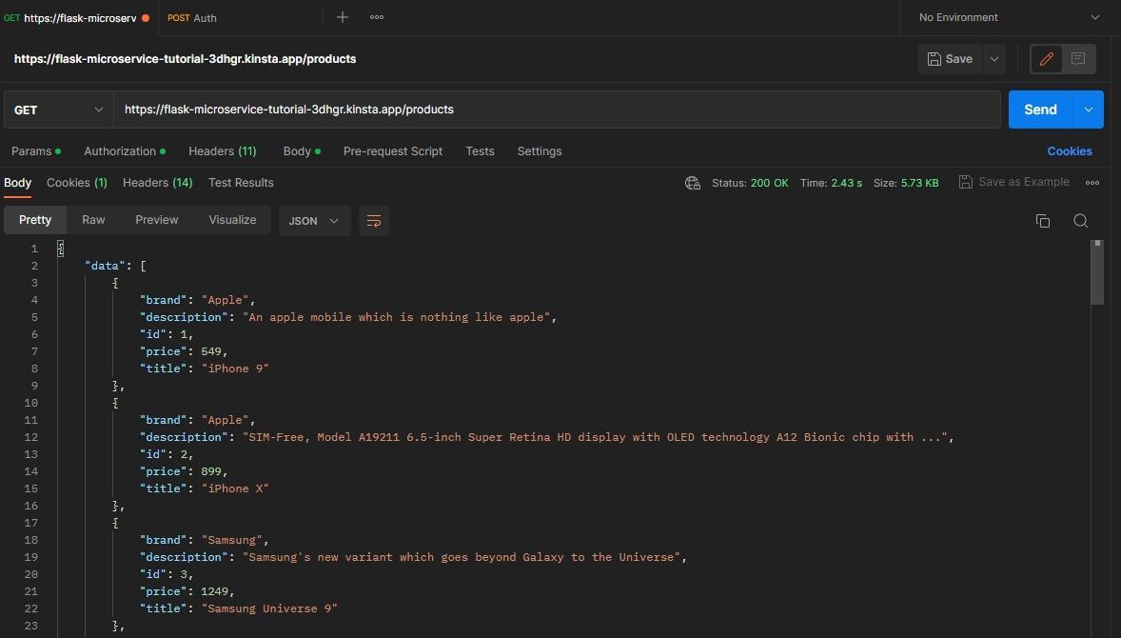The height and width of the screenshot is (638, 1121).
Task: Select the edit pencil icon
Action: coord(1046,58)
